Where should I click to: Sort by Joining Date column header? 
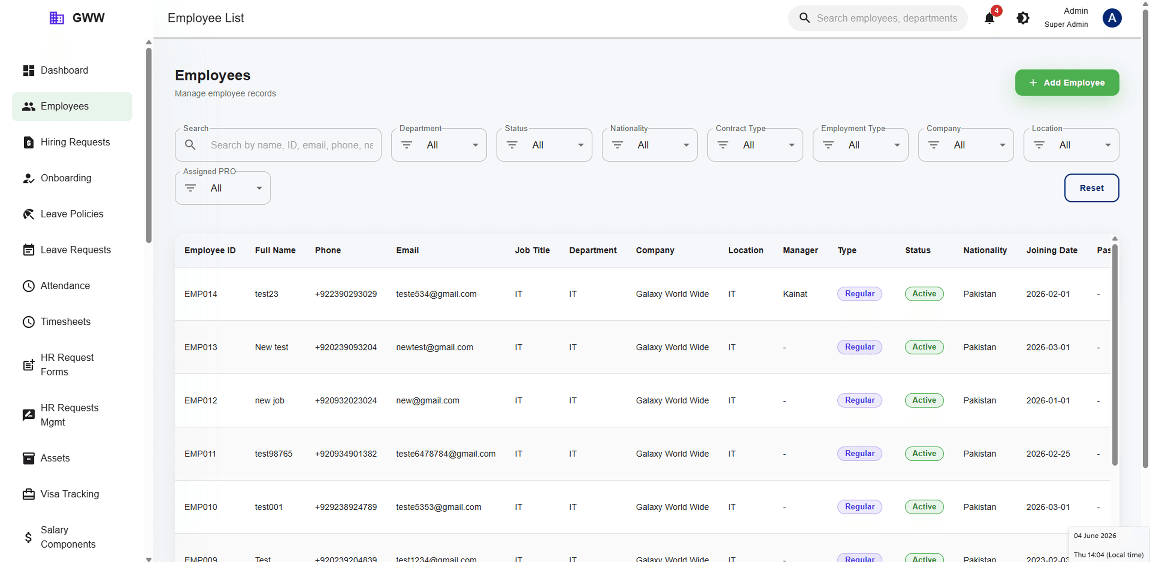[1051, 250]
